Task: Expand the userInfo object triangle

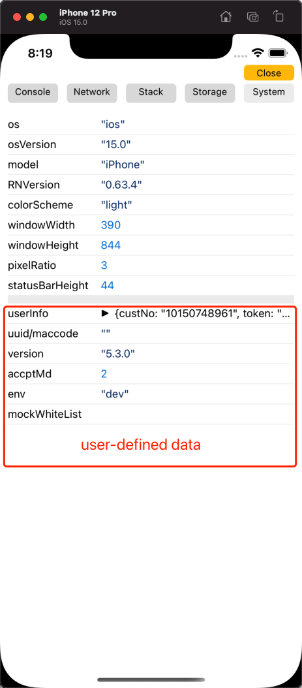Action: tap(105, 313)
